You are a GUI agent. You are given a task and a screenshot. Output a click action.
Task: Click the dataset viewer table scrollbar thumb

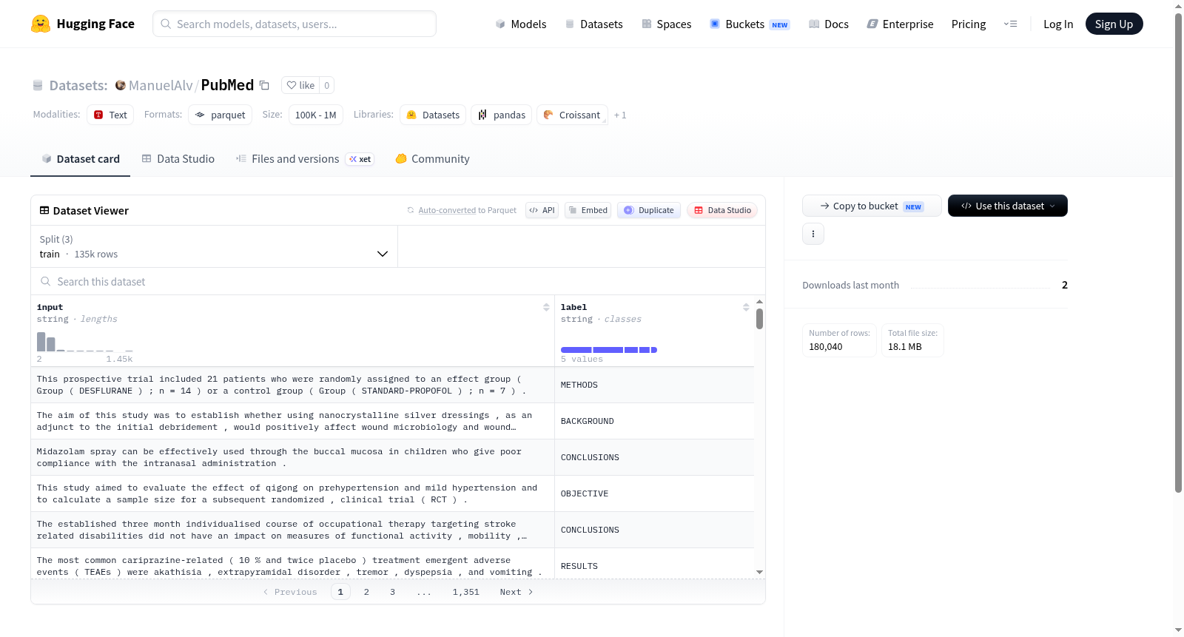tap(759, 319)
